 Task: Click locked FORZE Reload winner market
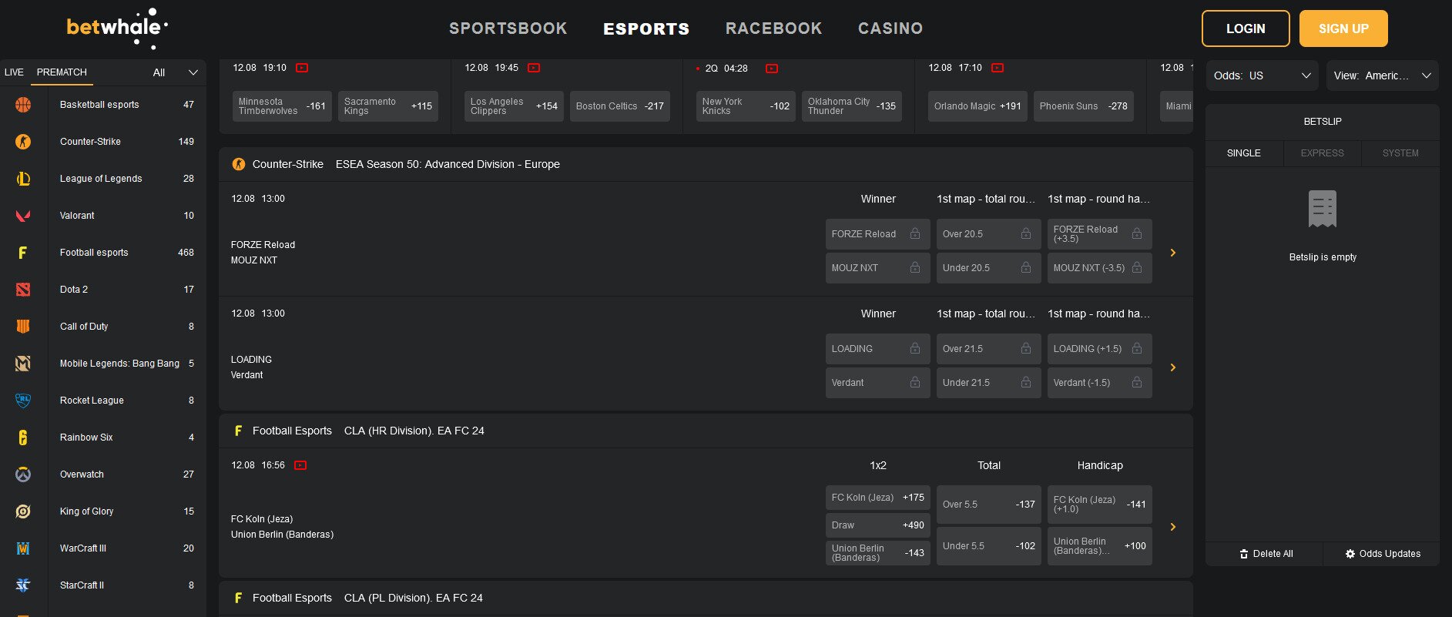pos(878,234)
